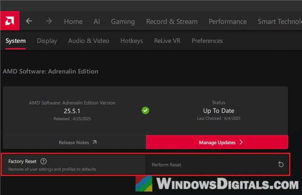This screenshot has width=302, height=195.
Task: Click the circular reset arrow icon
Action: (281, 164)
